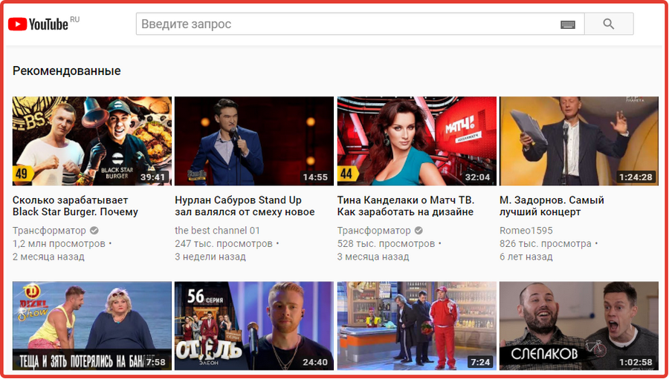Open the 'Romeo1595' channel link
This screenshot has height=379, width=669.
coord(526,231)
